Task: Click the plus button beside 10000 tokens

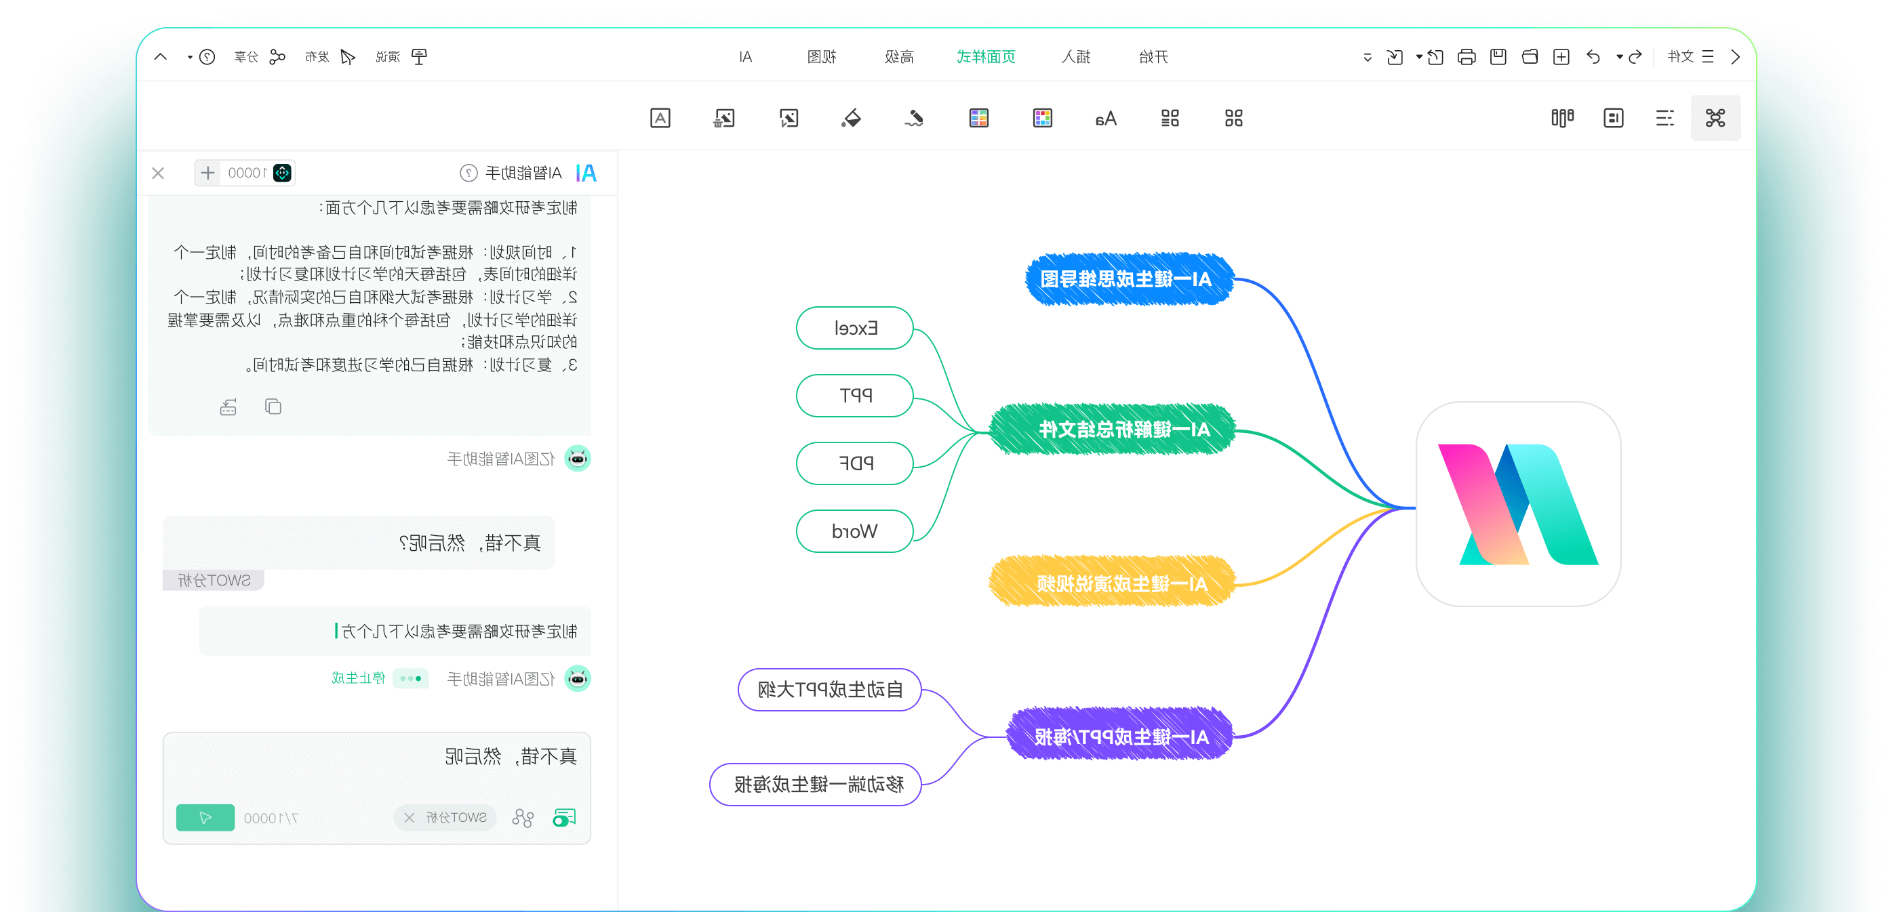Action: pos(208,173)
